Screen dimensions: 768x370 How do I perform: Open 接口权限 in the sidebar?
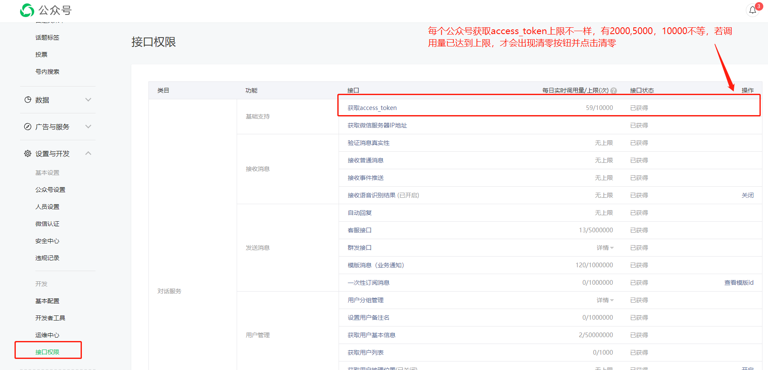point(47,352)
